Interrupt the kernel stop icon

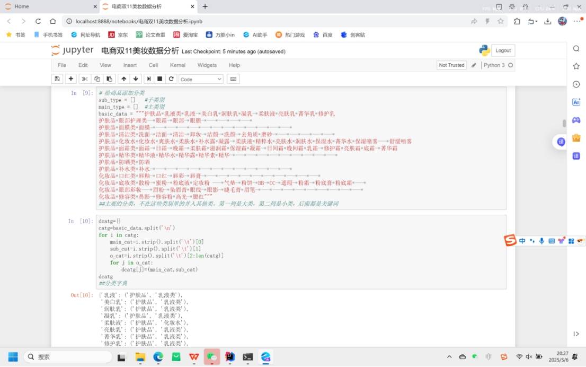(159, 79)
